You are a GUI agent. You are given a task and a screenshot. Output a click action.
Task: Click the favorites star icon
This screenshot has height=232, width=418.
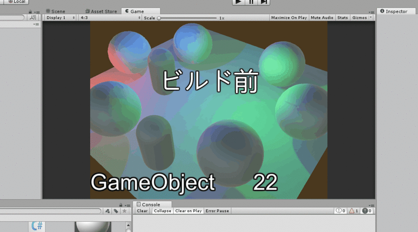(125, 211)
